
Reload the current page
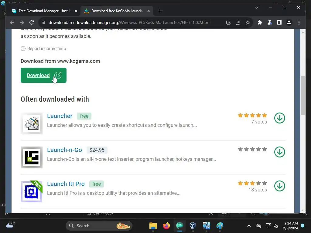point(32,22)
